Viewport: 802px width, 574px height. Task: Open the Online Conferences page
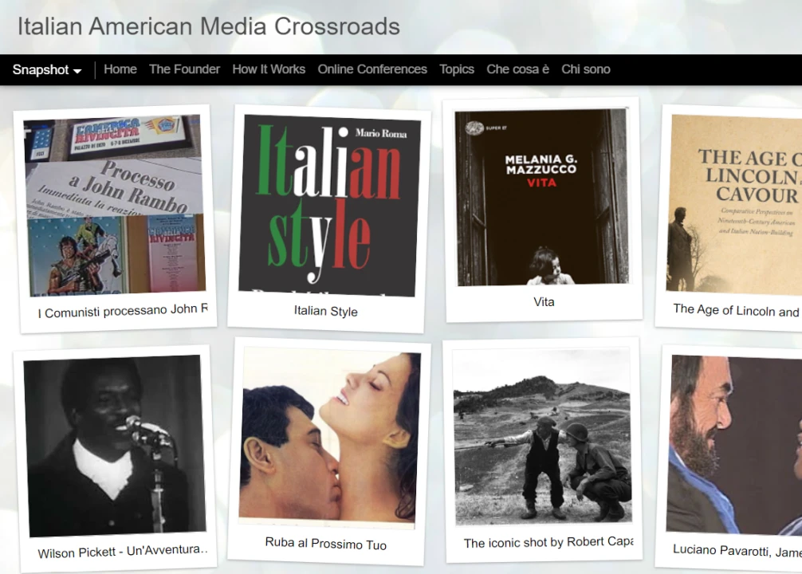point(372,69)
